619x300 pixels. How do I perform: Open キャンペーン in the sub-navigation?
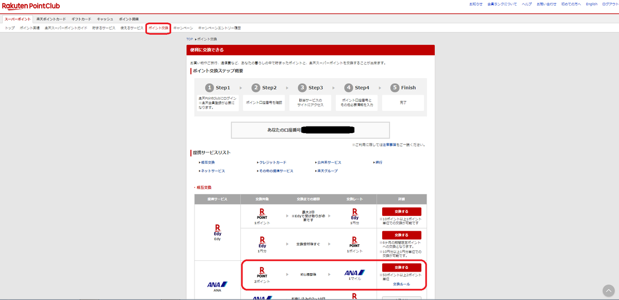point(183,28)
